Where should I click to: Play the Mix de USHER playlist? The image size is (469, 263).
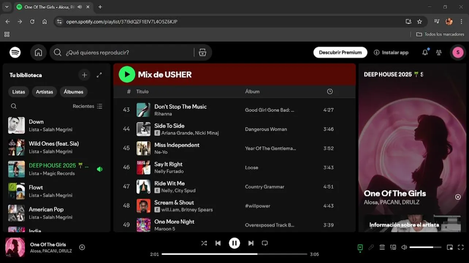[127, 75]
